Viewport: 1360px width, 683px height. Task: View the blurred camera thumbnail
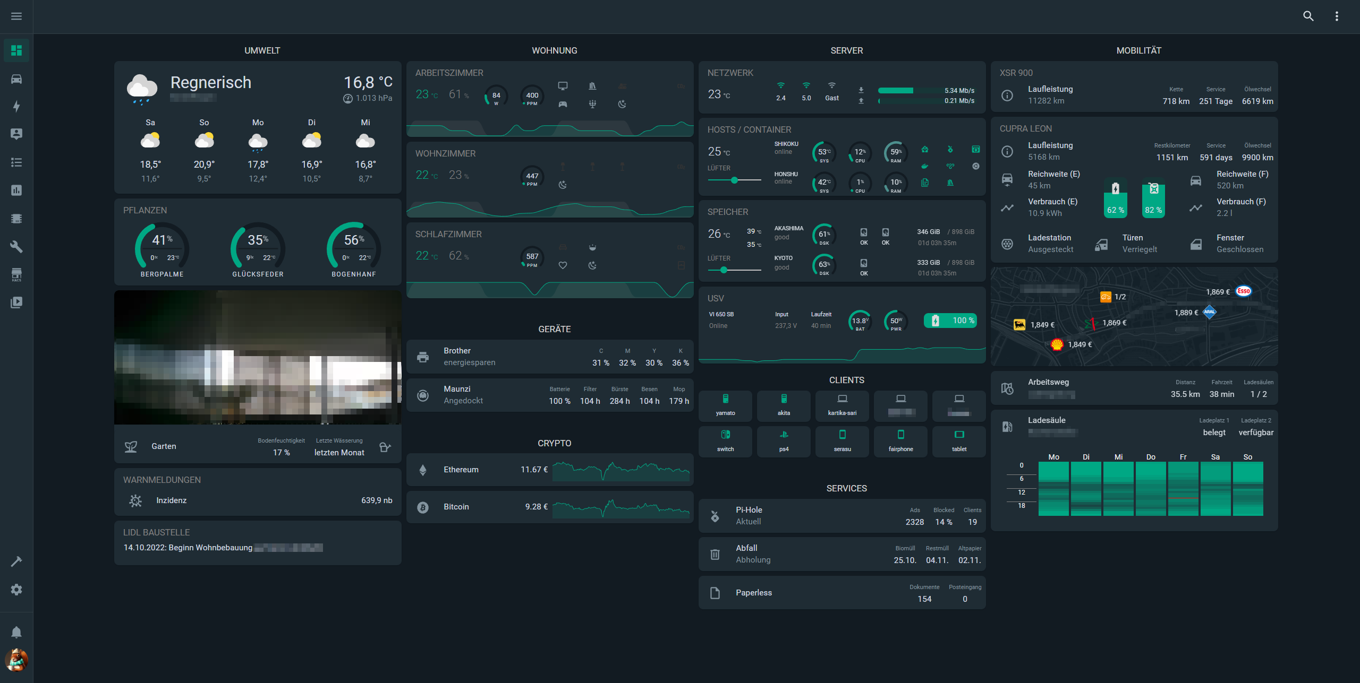(x=258, y=357)
